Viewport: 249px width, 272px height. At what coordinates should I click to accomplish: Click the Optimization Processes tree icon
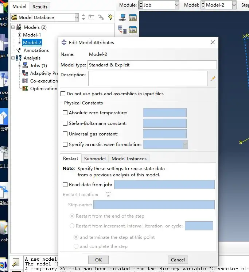tap(25, 88)
